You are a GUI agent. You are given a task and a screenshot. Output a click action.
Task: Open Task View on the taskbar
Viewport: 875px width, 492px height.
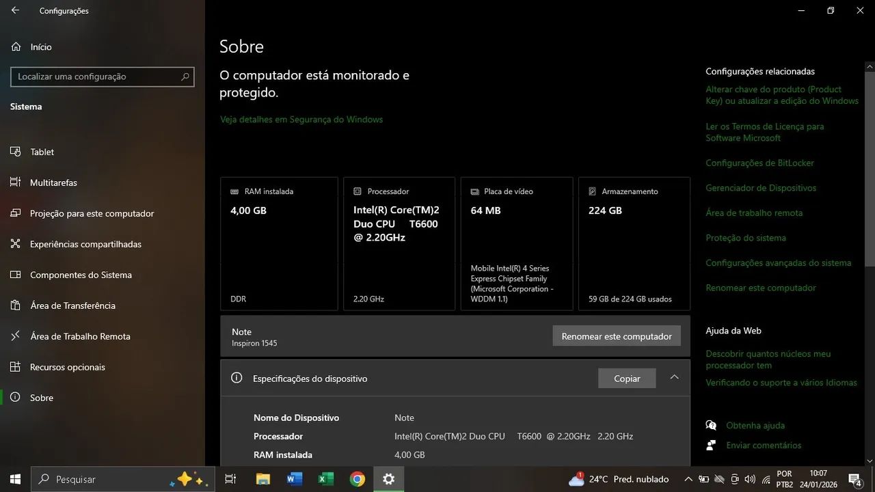tap(230, 479)
